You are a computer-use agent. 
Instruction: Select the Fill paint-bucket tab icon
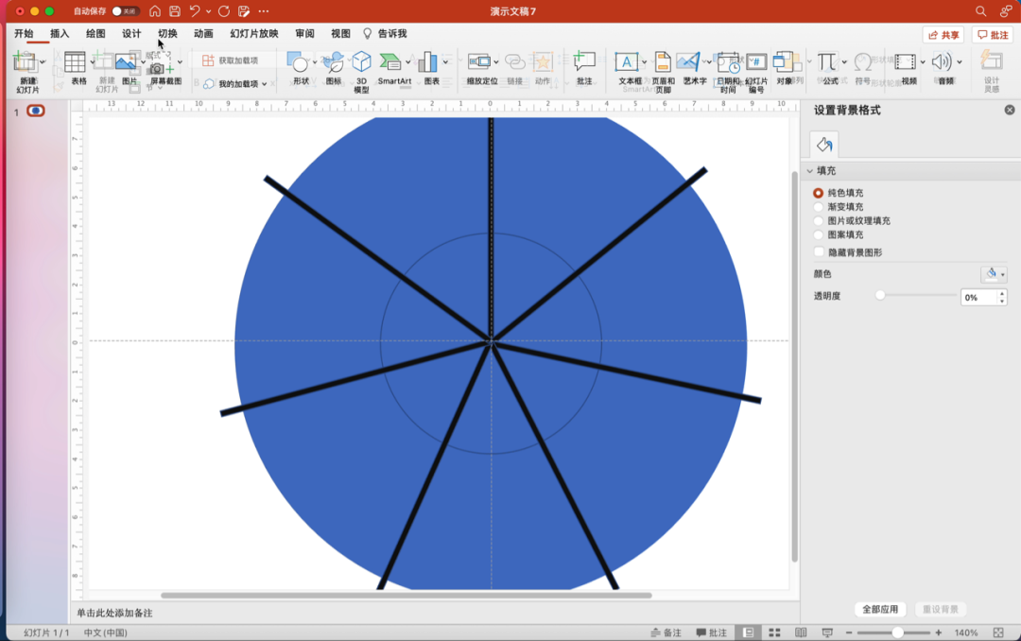824,145
